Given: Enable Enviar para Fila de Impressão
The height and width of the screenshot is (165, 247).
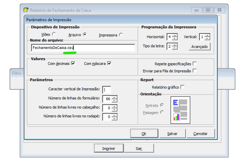Looking at the screenshot, I should tap(195, 71).
